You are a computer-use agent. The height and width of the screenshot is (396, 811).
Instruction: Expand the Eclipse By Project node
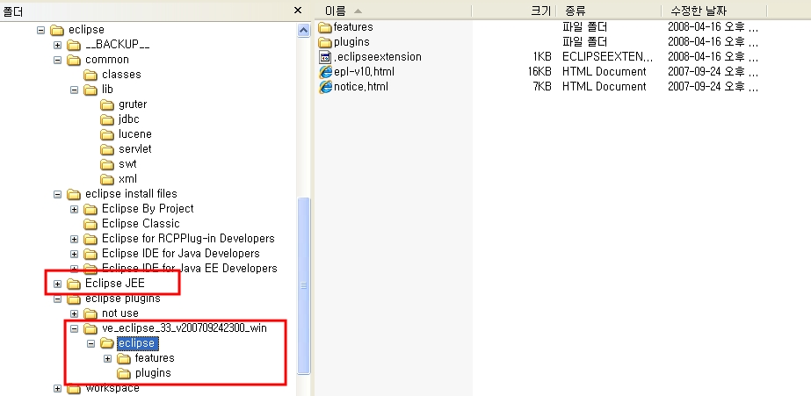[x=74, y=209]
